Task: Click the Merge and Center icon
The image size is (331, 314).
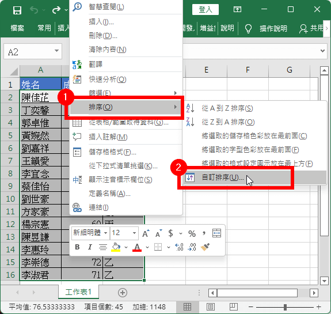Action: 217,233
